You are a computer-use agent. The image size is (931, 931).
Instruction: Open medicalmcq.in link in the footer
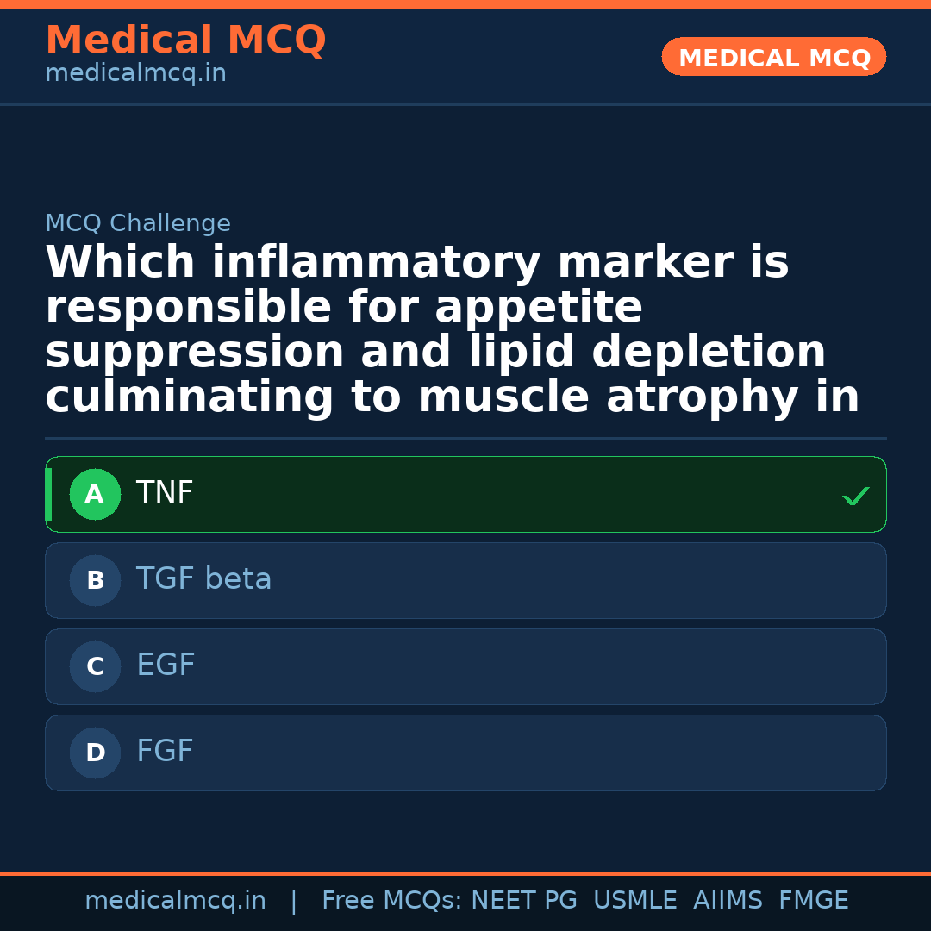point(175,901)
